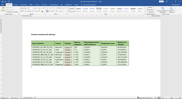Click the font color red A swatch
182x99 pixels.
coord(42,11)
